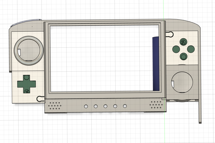215x143 pixels.
Task: Select the clip slot near the top-right screen corner
Action: (x=170, y=34)
